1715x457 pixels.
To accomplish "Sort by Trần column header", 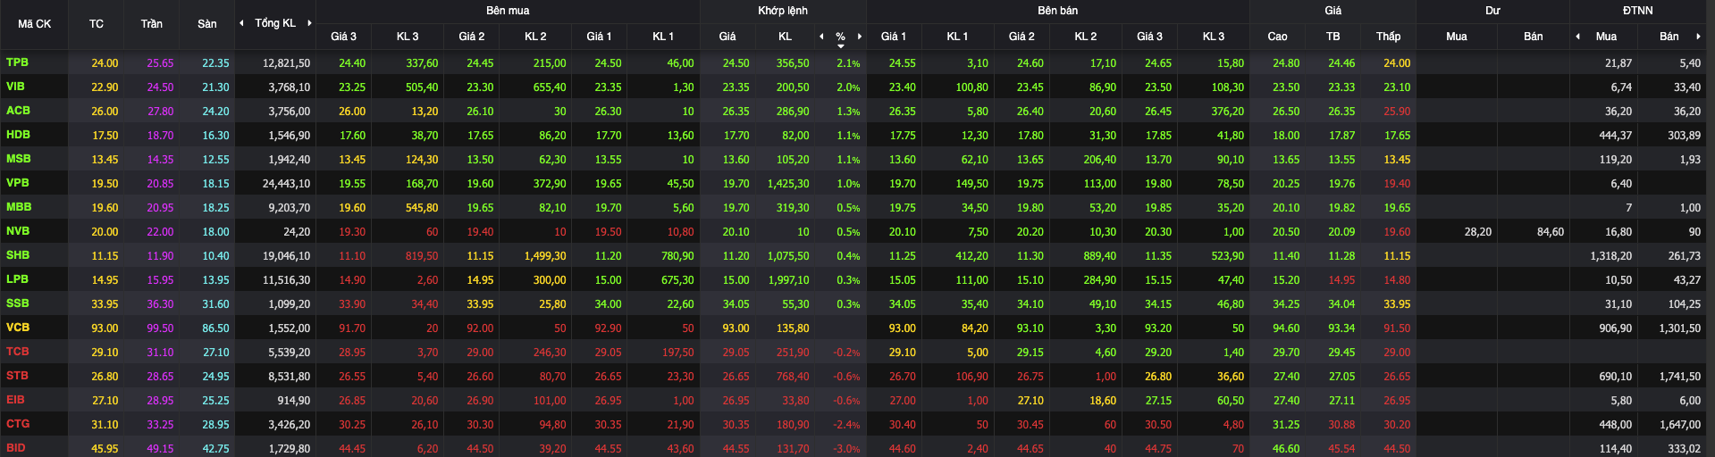I will [152, 24].
